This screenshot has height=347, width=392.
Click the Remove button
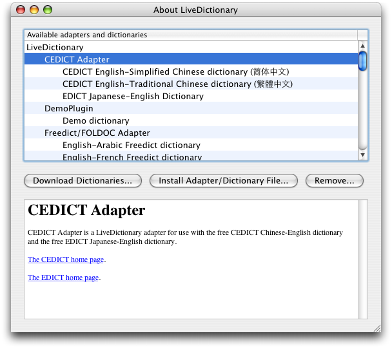coord(334,180)
